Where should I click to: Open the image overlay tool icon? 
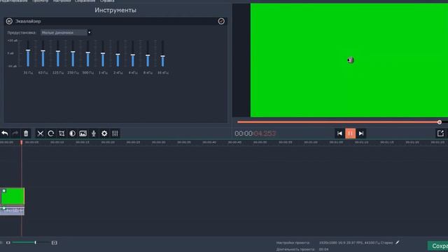(x=83, y=134)
